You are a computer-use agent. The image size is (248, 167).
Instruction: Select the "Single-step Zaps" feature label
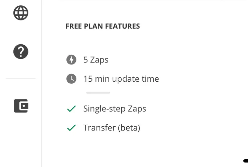(115, 109)
